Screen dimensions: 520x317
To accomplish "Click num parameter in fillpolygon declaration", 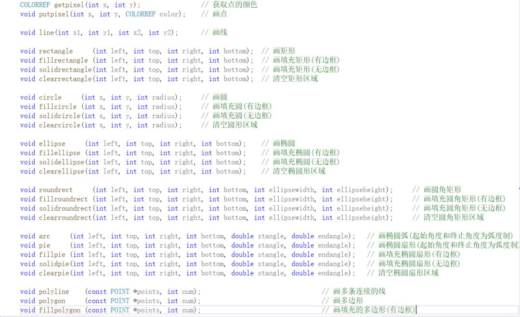I will coord(189,311).
